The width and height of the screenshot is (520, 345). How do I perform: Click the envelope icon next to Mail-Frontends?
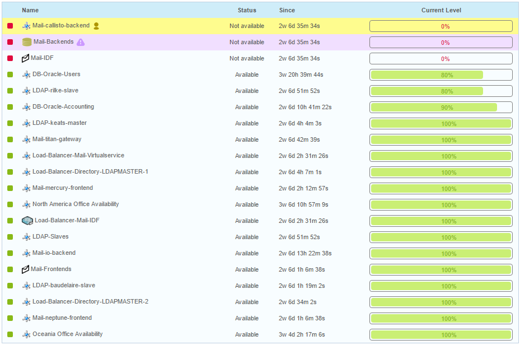point(26,269)
